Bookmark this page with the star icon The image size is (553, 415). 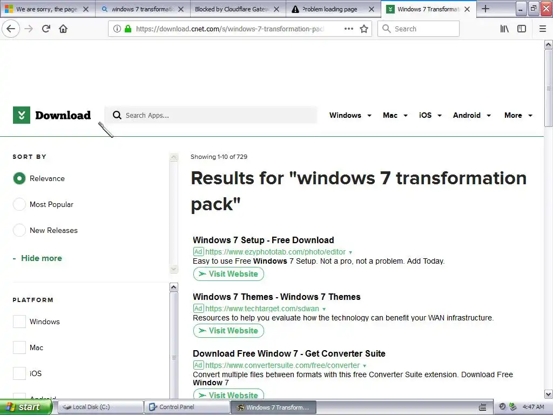tap(364, 29)
